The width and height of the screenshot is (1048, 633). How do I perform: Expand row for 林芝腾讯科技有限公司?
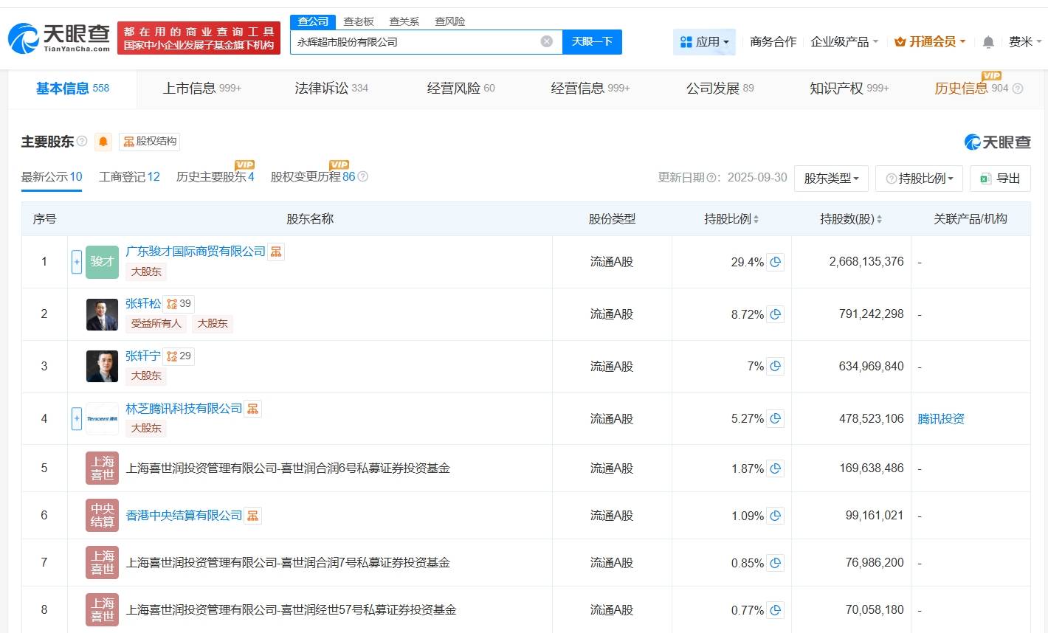pyautogui.click(x=76, y=418)
